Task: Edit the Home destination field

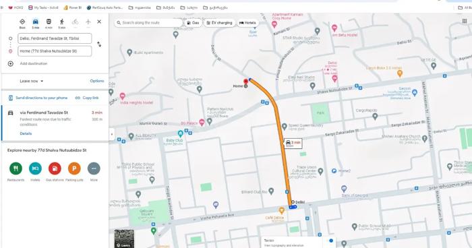Action: (x=55, y=51)
